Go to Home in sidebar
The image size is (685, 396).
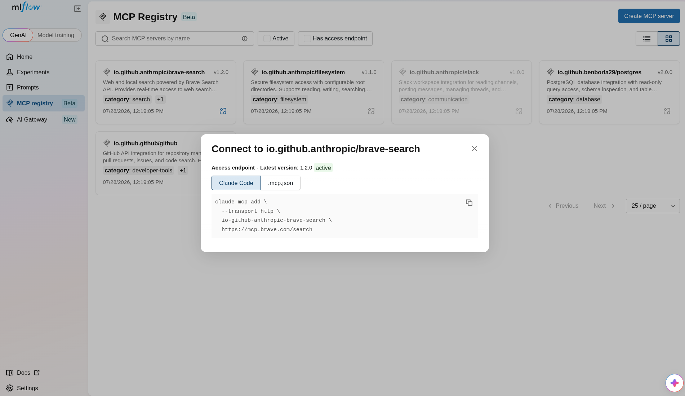43,57
